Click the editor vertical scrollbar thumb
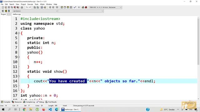 coord(198,42)
